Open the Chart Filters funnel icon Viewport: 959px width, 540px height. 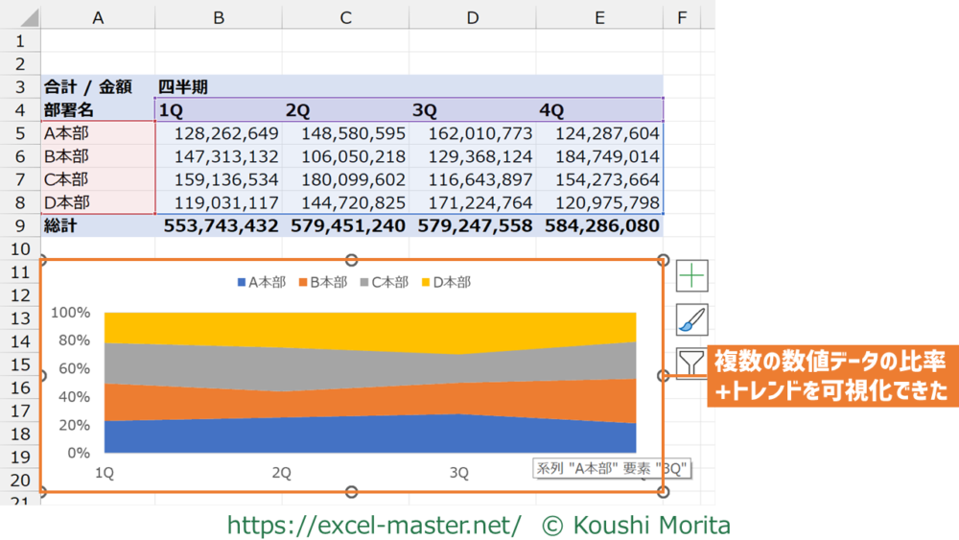pyautogui.click(x=691, y=364)
